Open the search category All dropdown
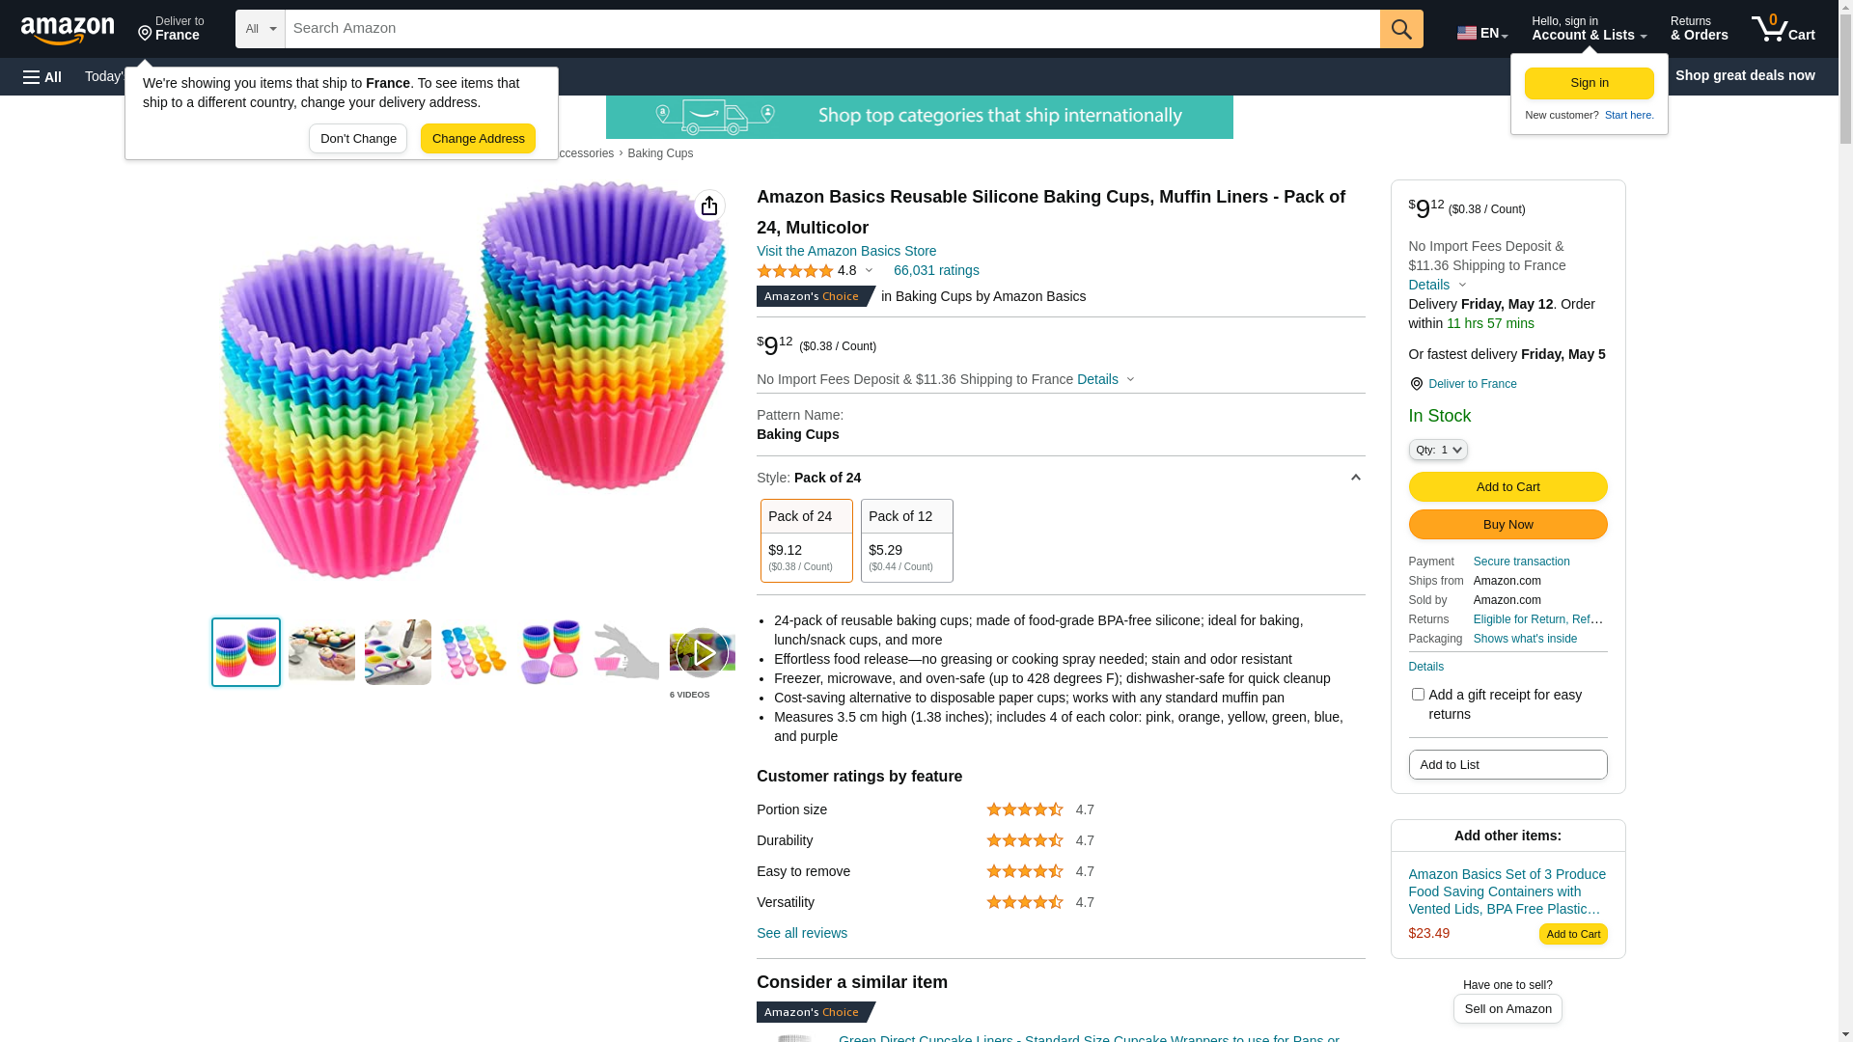Screen dimensions: 1853x1042 [x=261, y=29]
